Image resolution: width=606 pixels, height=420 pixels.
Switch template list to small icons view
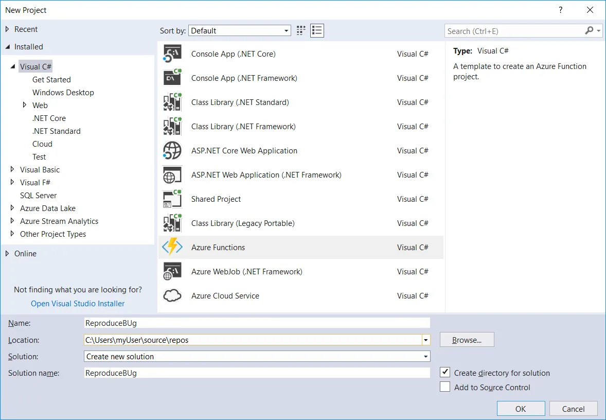[300, 30]
